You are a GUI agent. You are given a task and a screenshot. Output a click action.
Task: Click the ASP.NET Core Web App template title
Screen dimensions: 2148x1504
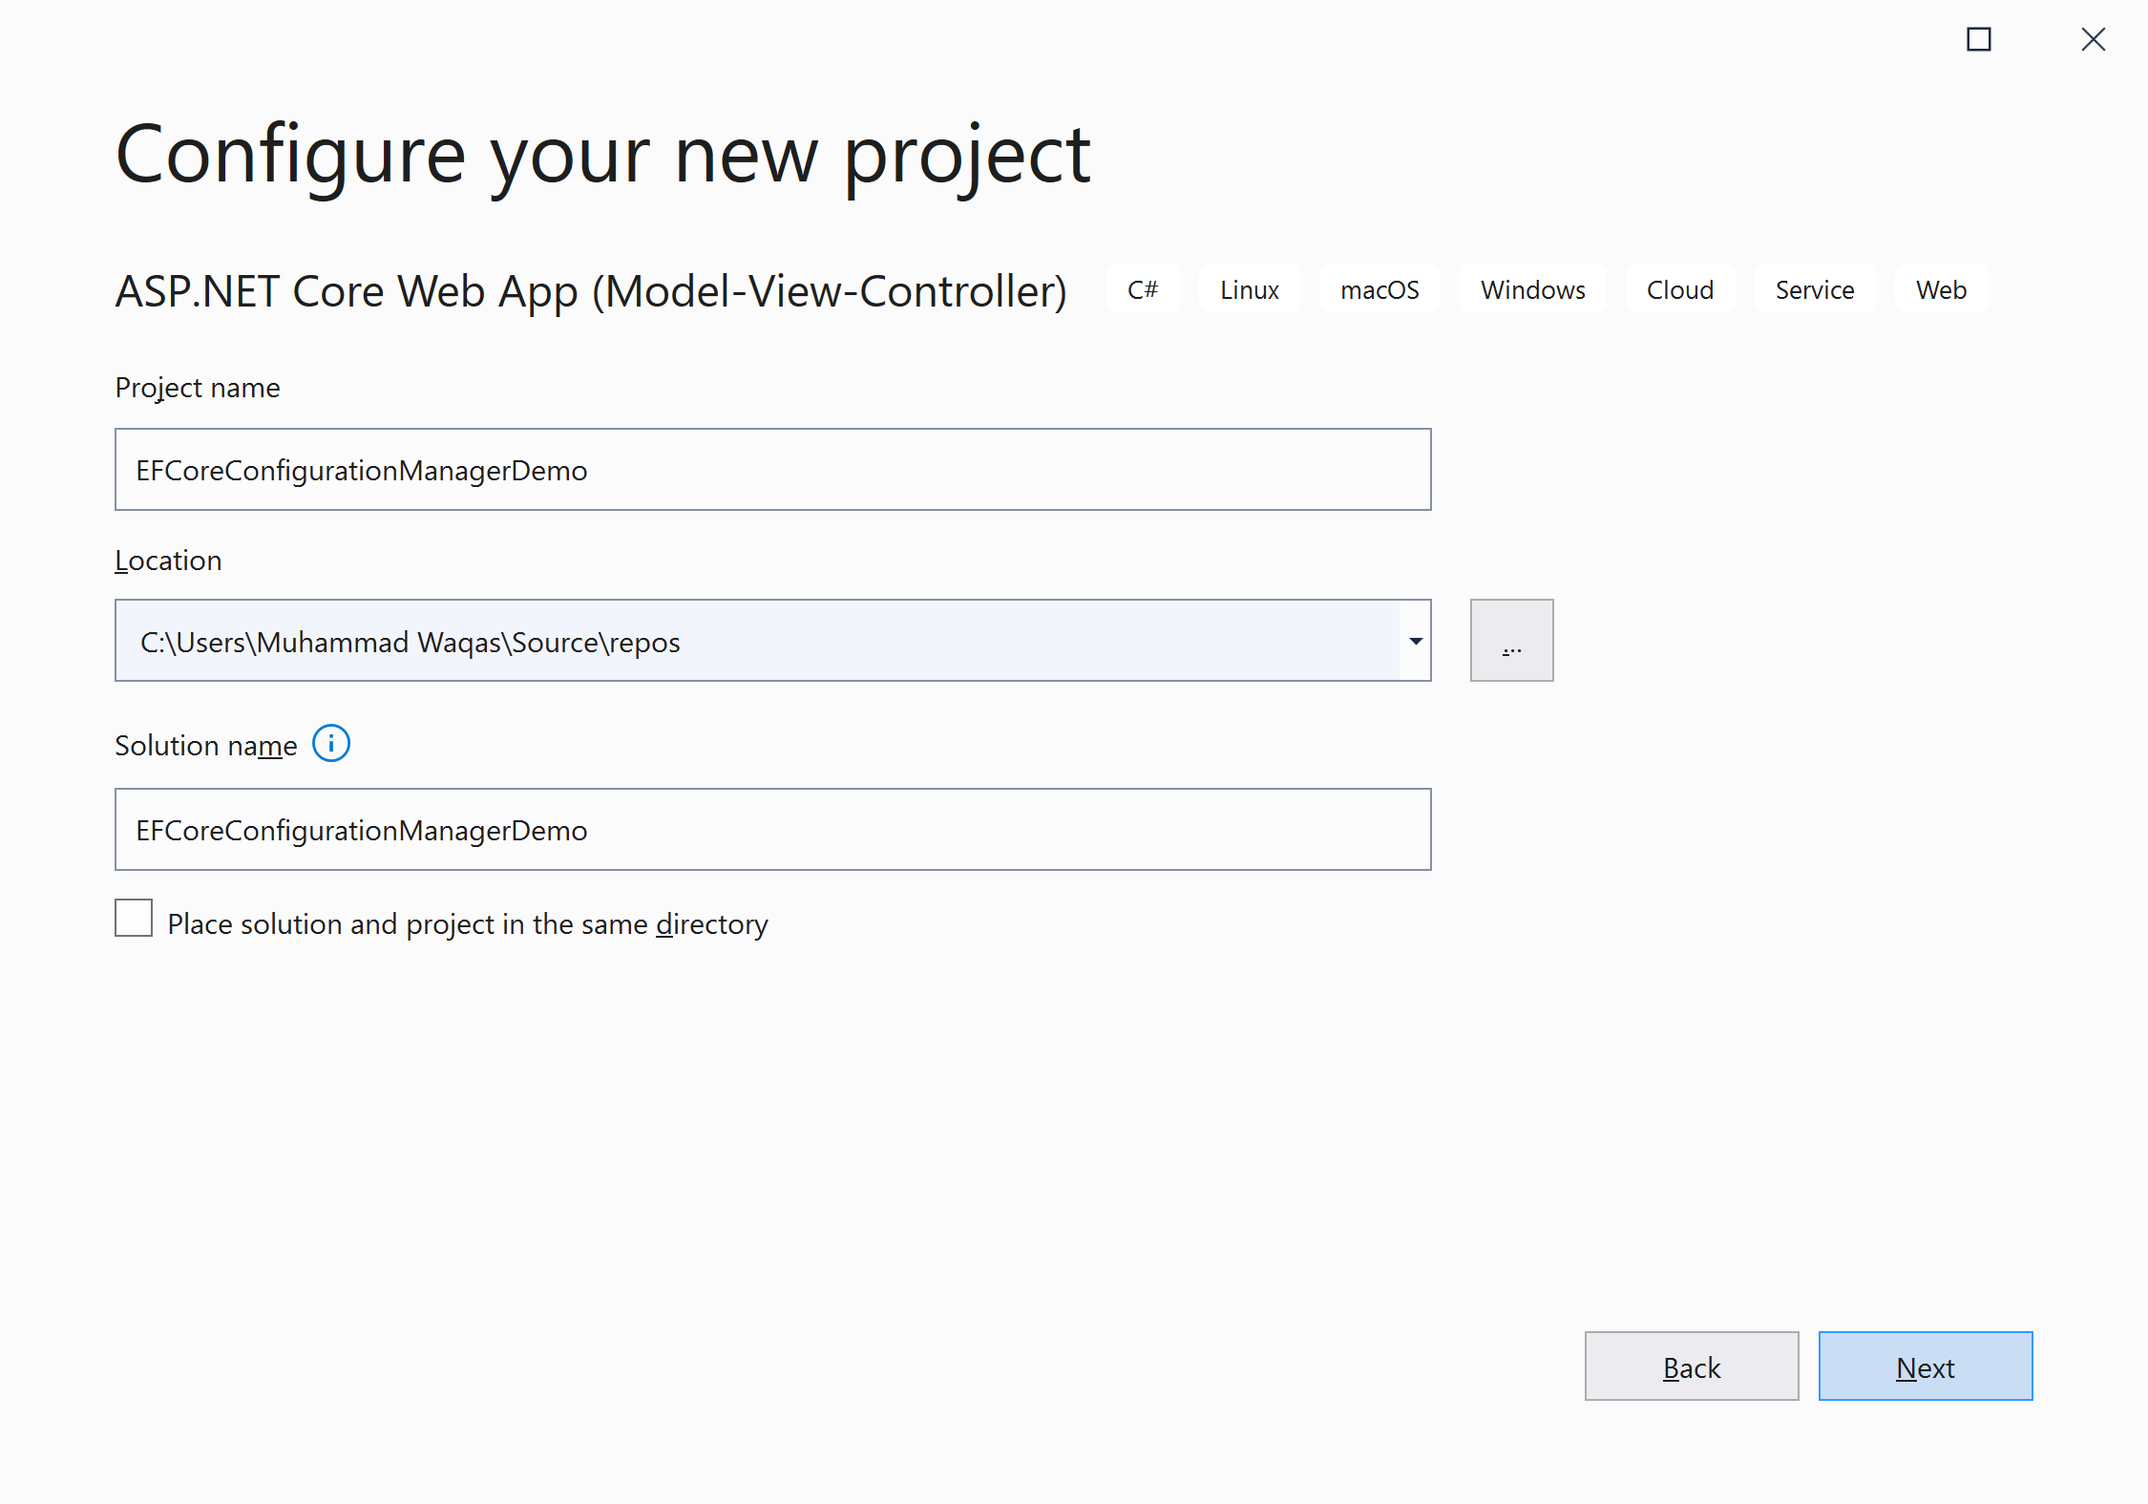tap(590, 291)
